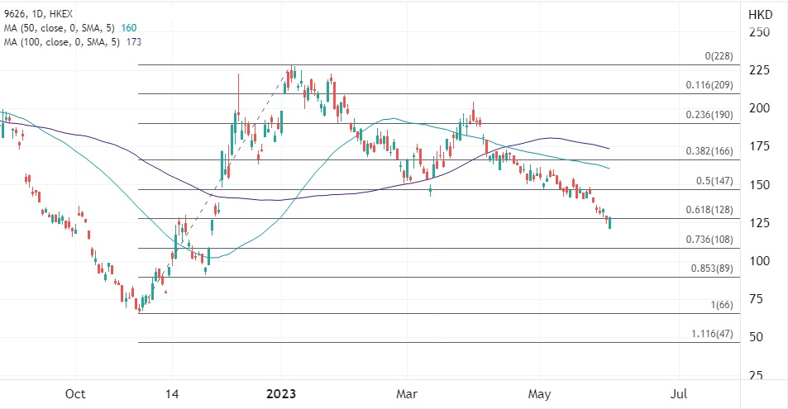Viewport: 788px width, 409px height.
Task: Click the 2023 marker on time axis
Action: (x=281, y=394)
